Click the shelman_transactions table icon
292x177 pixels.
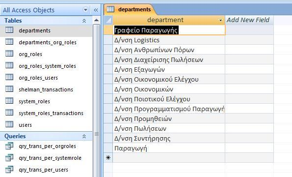9,89
